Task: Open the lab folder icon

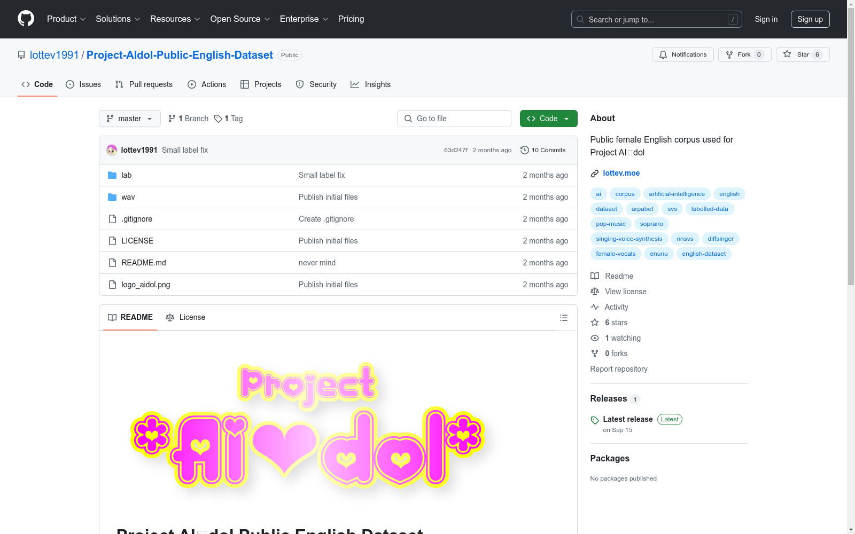Action: [x=112, y=175]
